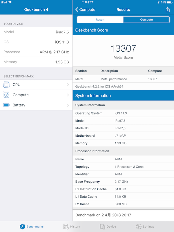Screen dimensions: 174x232
Task: Tap the share icon in Results header
Action: [x=167, y=10]
